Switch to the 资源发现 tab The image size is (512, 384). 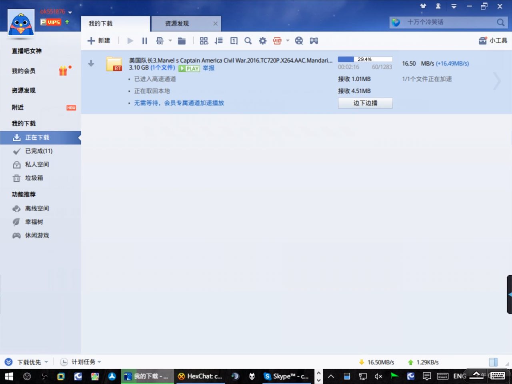(177, 24)
